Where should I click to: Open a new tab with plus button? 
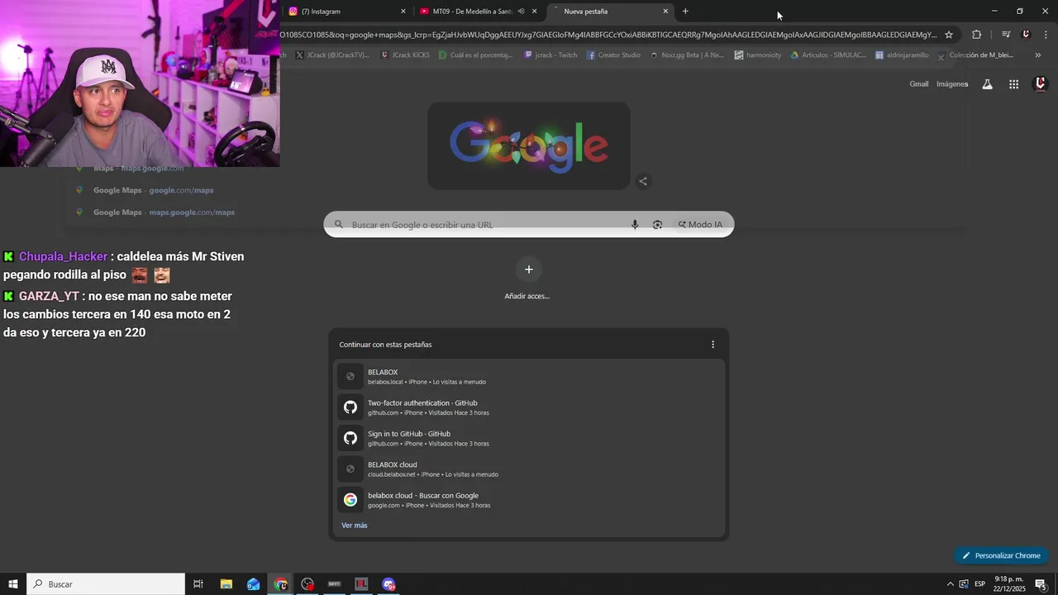[685, 12]
